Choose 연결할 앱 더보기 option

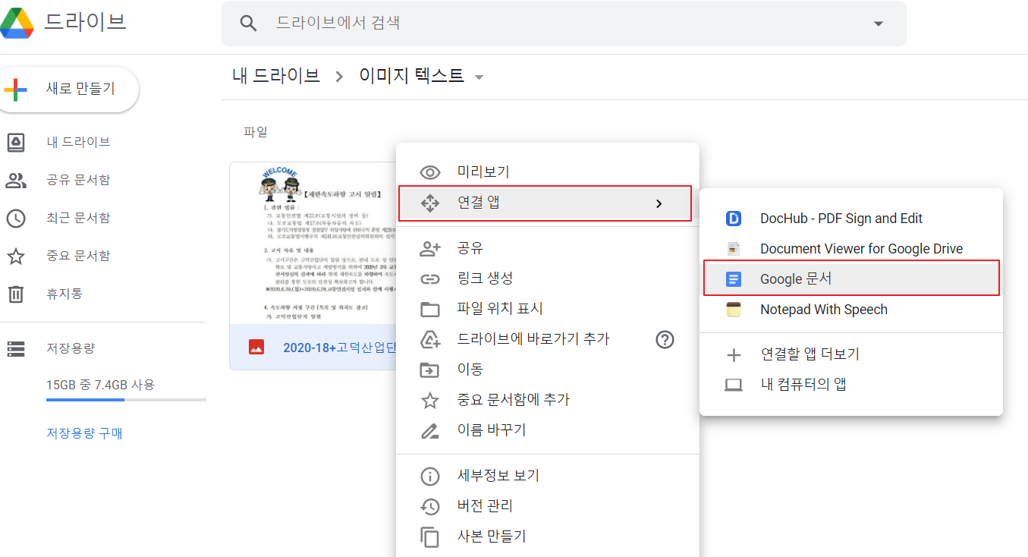(x=851, y=354)
